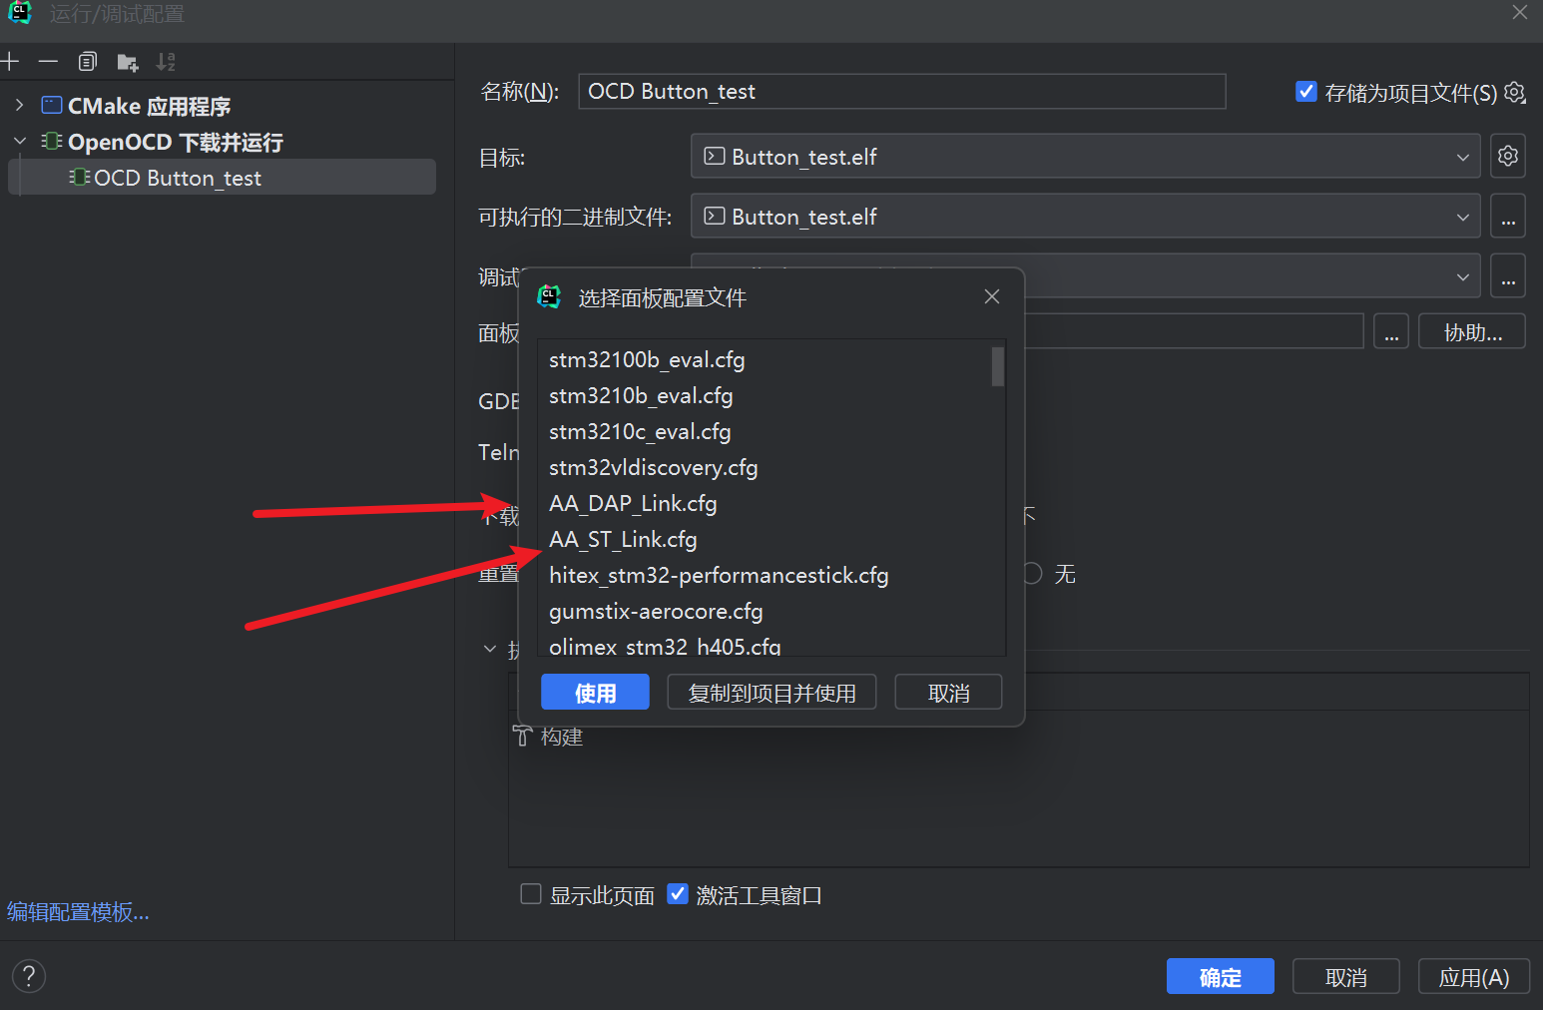The image size is (1543, 1010).
Task: Enable the show this page checkbox
Action: 531,894
